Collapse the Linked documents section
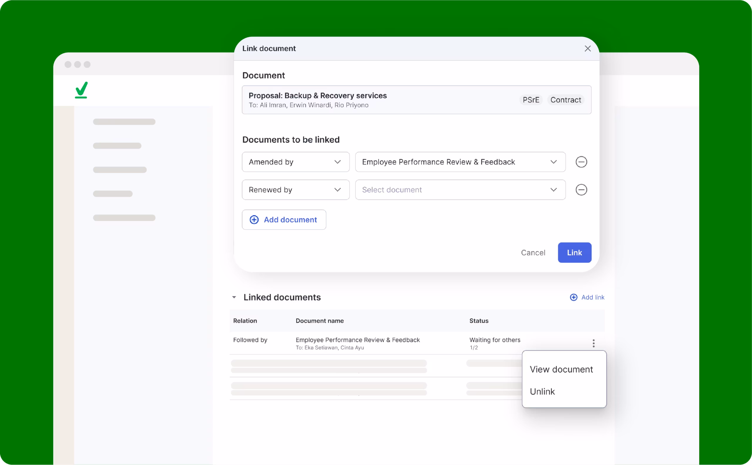Screen dimensions: 752x465 [234, 297]
